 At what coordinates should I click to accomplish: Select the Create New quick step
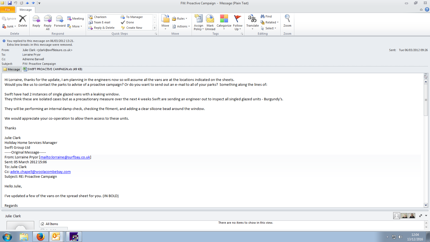[x=132, y=28]
